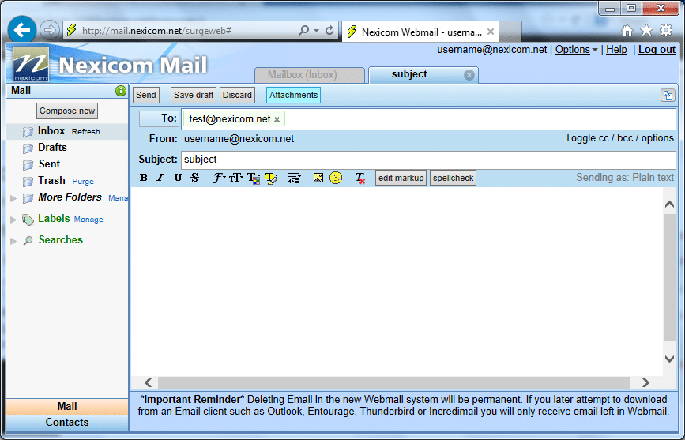Remove recipient test@nexicom.net
Viewport: 685px width, 440px height.
coord(277,119)
